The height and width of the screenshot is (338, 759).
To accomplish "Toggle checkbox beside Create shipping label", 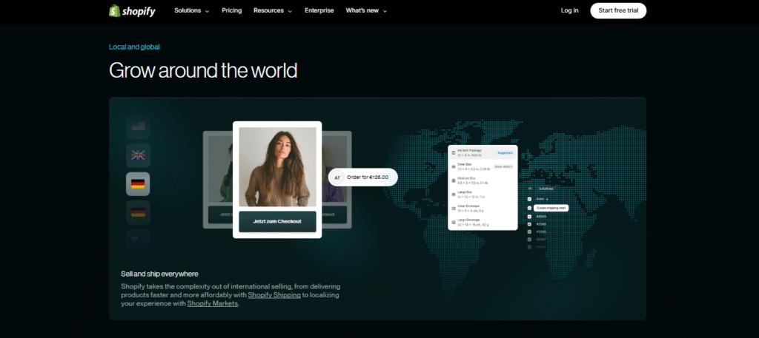I will pyautogui.click(x=529, y=208).
